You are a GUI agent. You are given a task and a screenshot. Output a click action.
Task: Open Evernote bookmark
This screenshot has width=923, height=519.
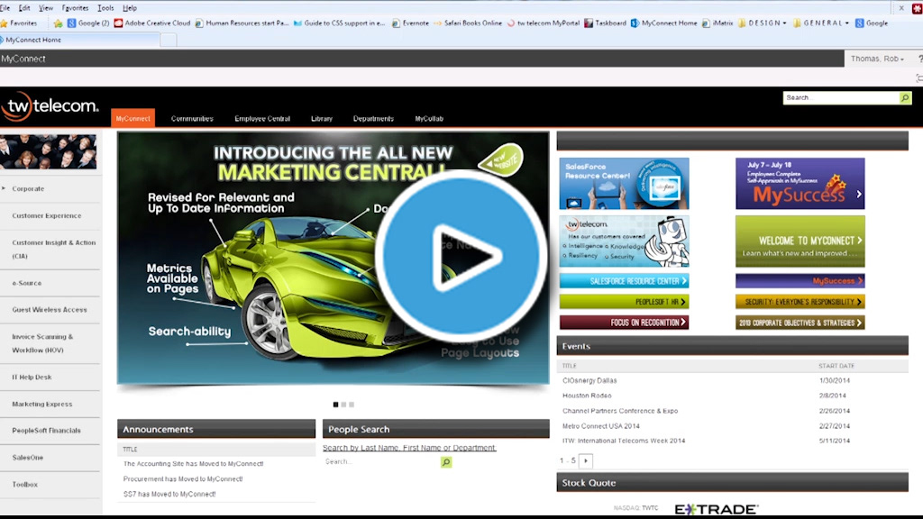click(410, 23)
